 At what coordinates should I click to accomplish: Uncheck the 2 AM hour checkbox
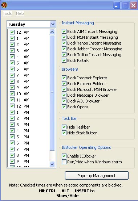(x=12, y=44)
